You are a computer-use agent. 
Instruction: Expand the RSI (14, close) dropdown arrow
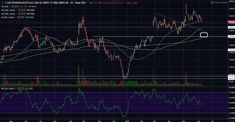15,89
